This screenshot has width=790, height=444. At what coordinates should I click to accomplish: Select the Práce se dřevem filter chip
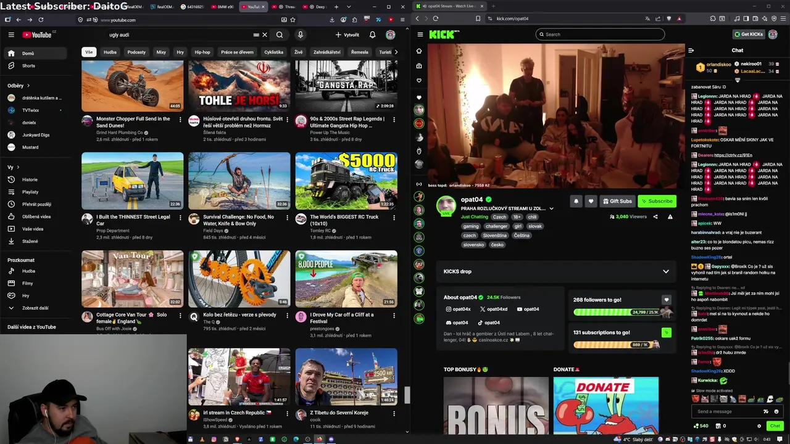[x=237, y=52]
